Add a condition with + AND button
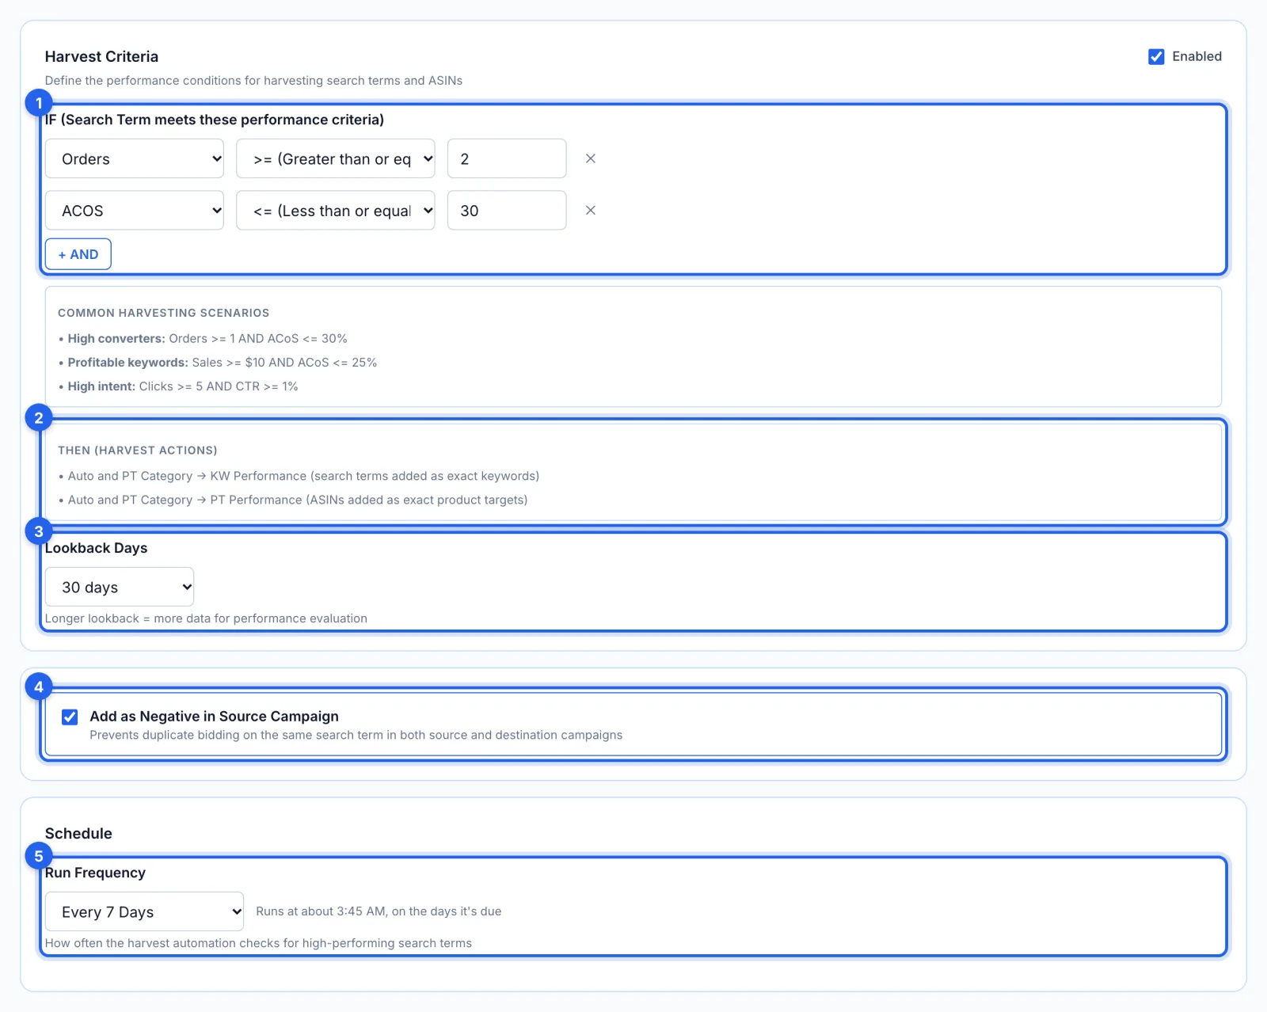 click(78, 254)
